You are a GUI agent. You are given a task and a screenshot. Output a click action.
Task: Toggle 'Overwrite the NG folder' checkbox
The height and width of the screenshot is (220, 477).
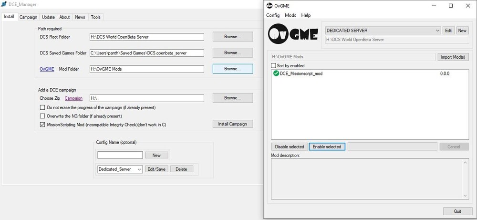coord(42,116)
